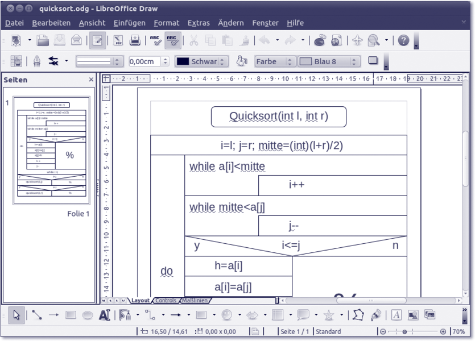Select the Text tool

[x=105, y=314]
